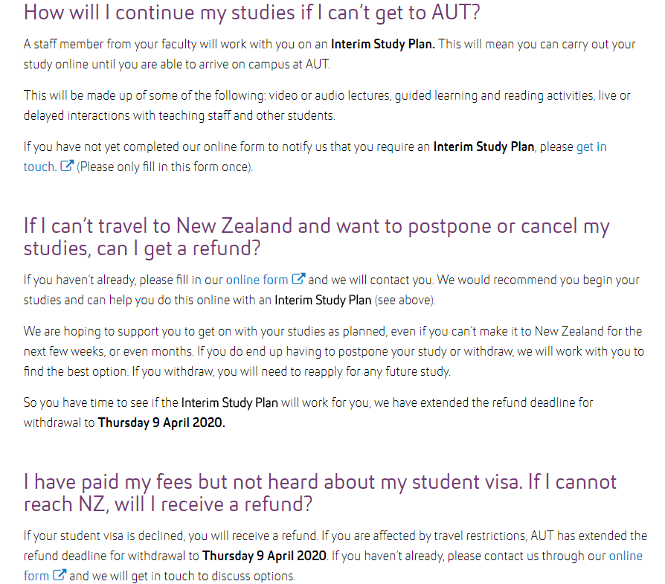Screen dimensions: 665x584
Task: Click the heading about postponing or cancelling studies
Action: (x=316, y=237)
